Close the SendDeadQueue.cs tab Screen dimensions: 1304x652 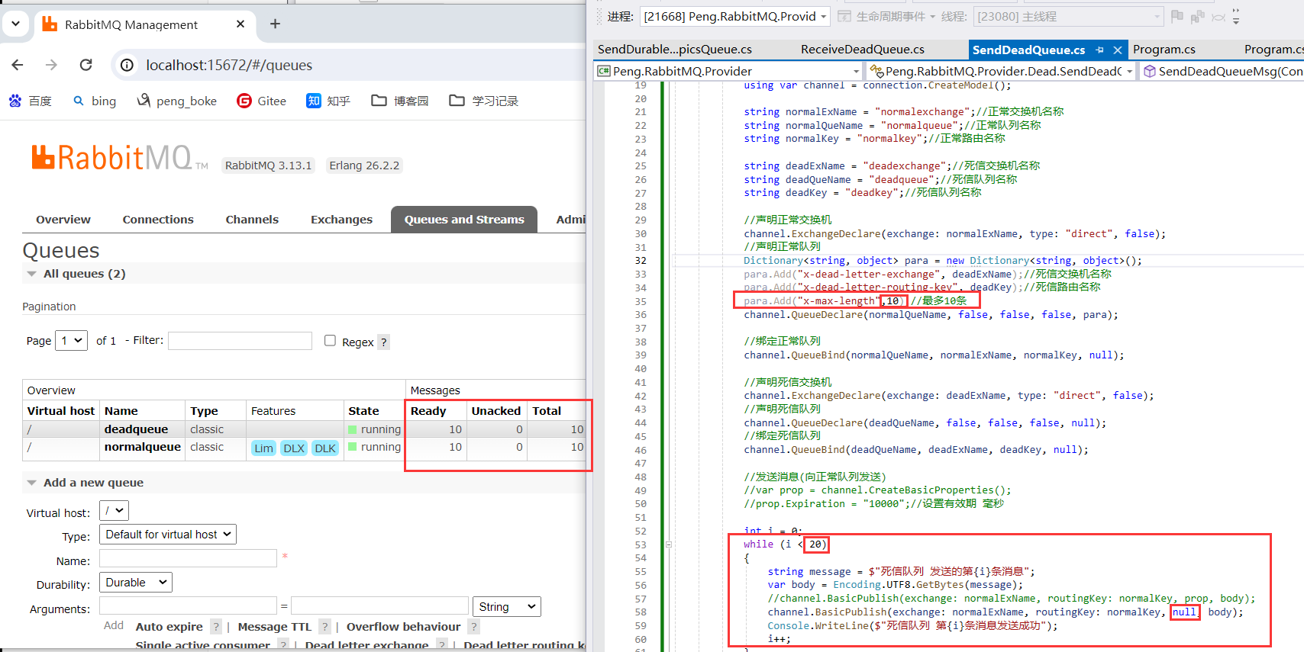point(1118,50)
